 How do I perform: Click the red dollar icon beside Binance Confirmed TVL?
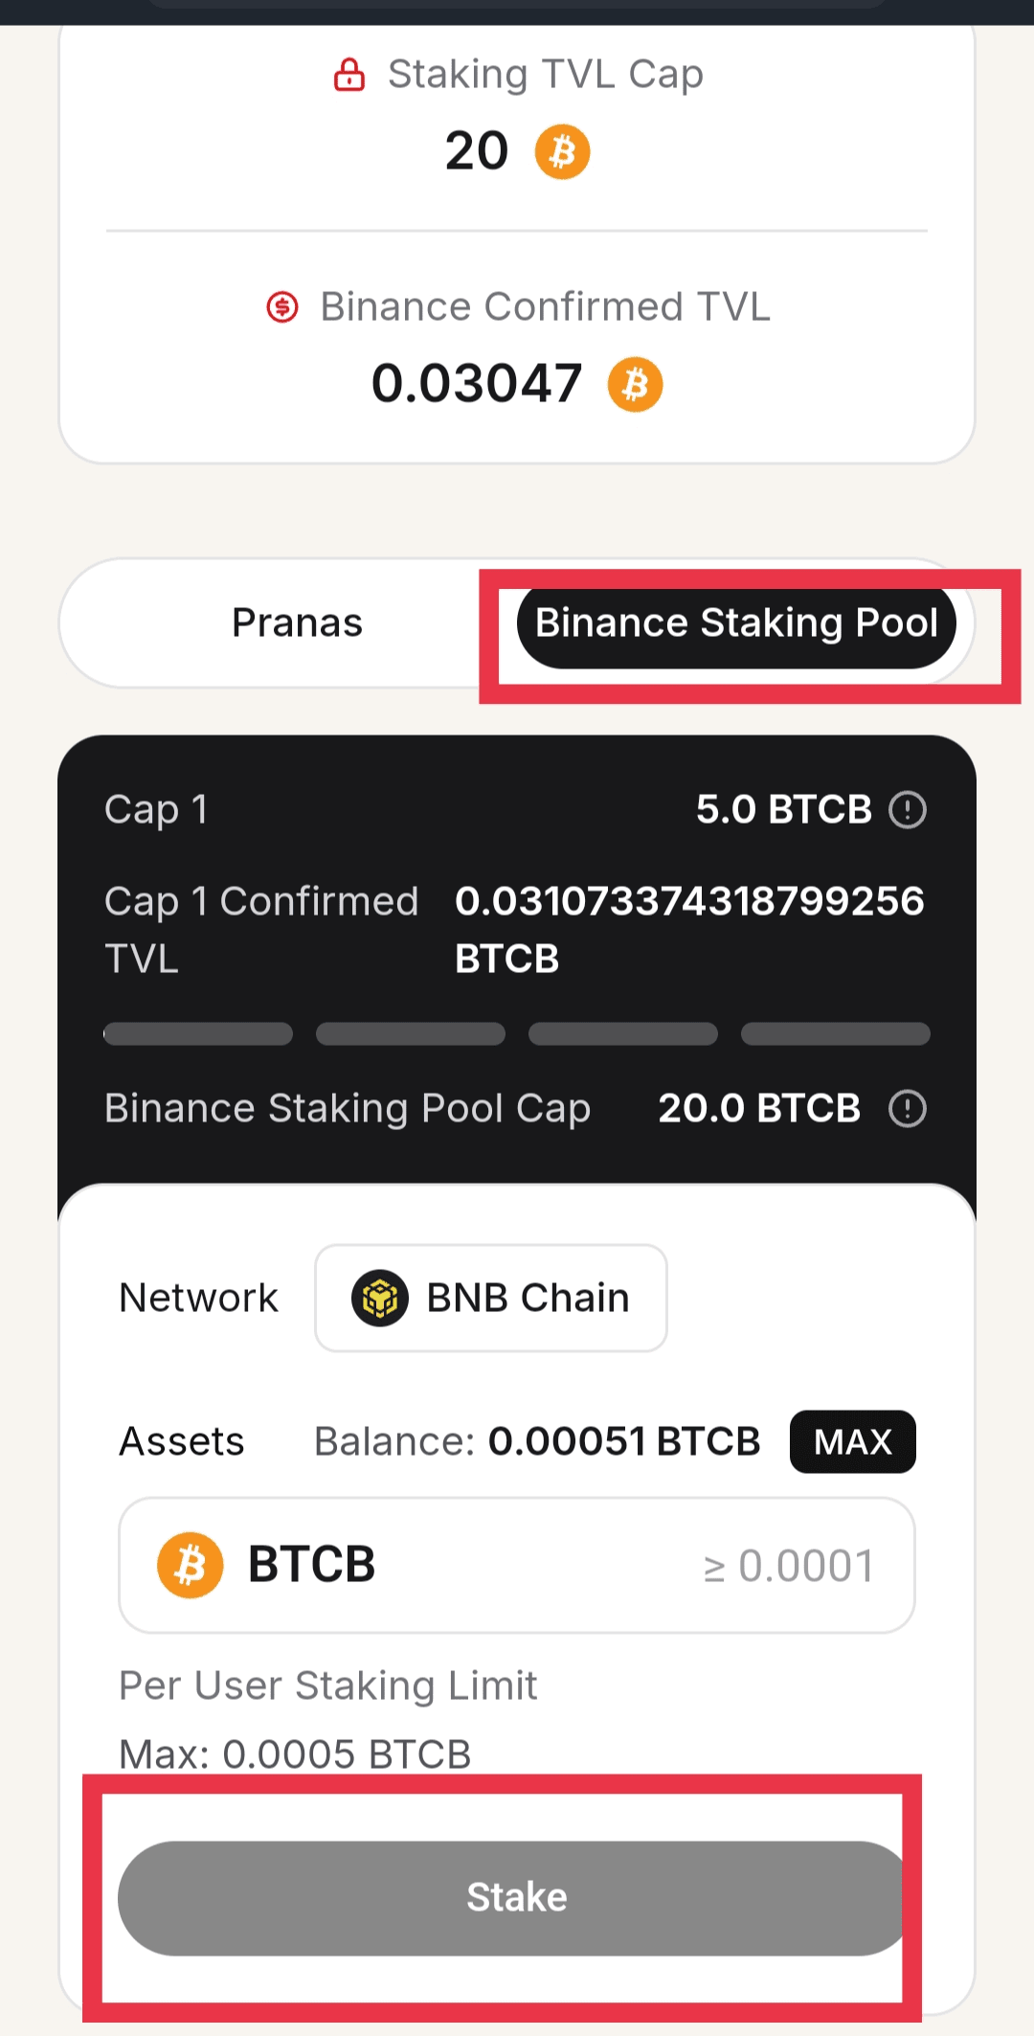[x=282, y=307]
